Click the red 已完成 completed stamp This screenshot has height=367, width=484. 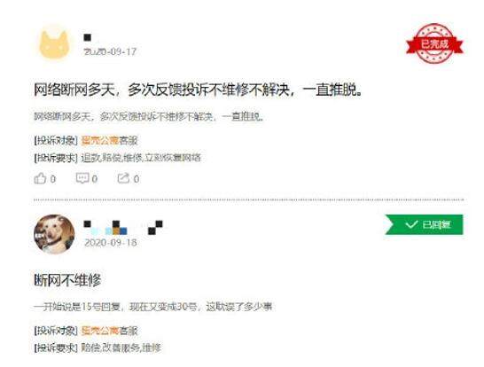point(434,43)
